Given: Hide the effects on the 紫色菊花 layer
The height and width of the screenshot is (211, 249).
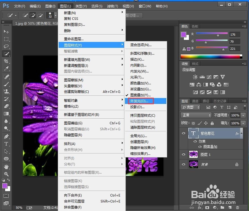Looking at the screenshot, I should (195, 141).
